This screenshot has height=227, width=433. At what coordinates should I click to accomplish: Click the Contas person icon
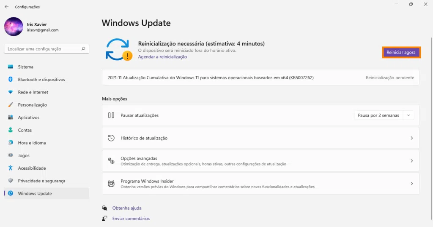[x=11, y=130]
